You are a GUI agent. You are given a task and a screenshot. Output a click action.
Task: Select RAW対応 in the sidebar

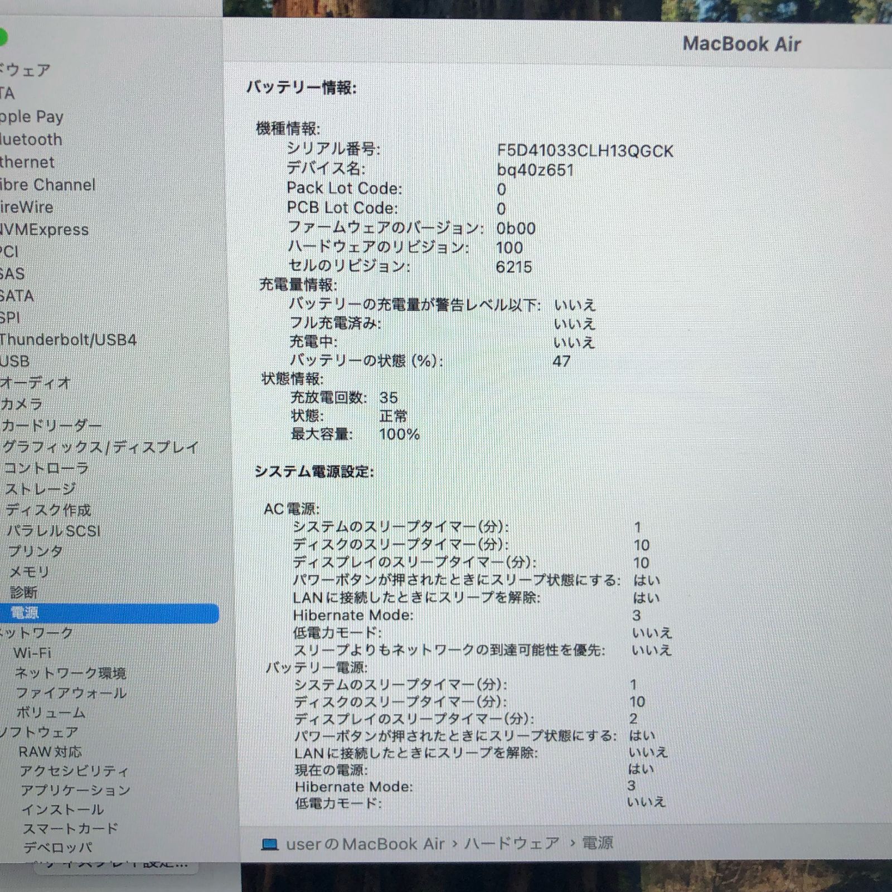50,752
